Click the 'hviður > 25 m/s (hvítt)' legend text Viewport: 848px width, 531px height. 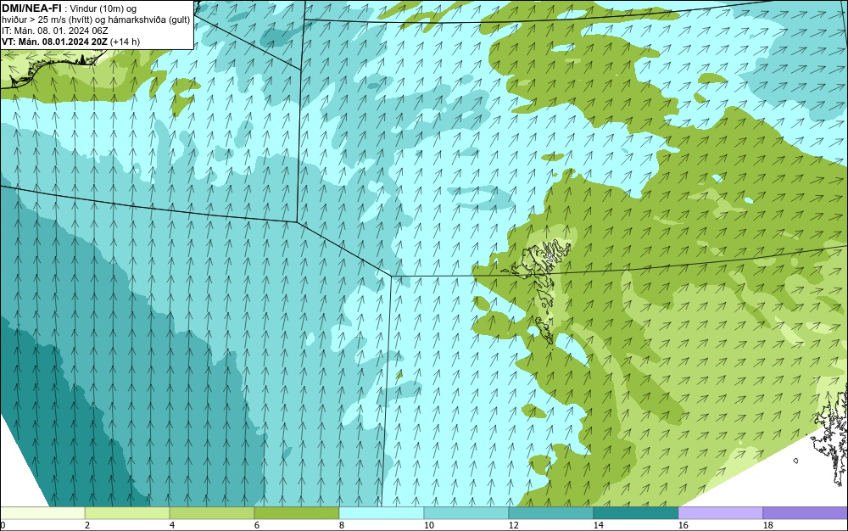point(48,20)
